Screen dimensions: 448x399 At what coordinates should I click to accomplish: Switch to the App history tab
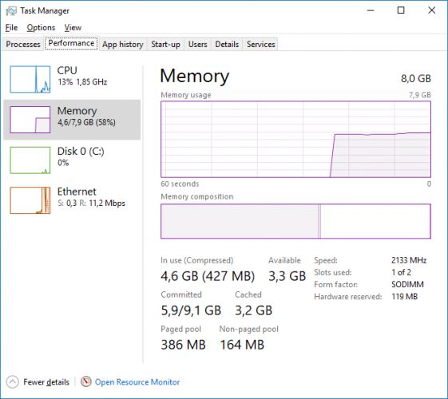click(x=123, y=44)
